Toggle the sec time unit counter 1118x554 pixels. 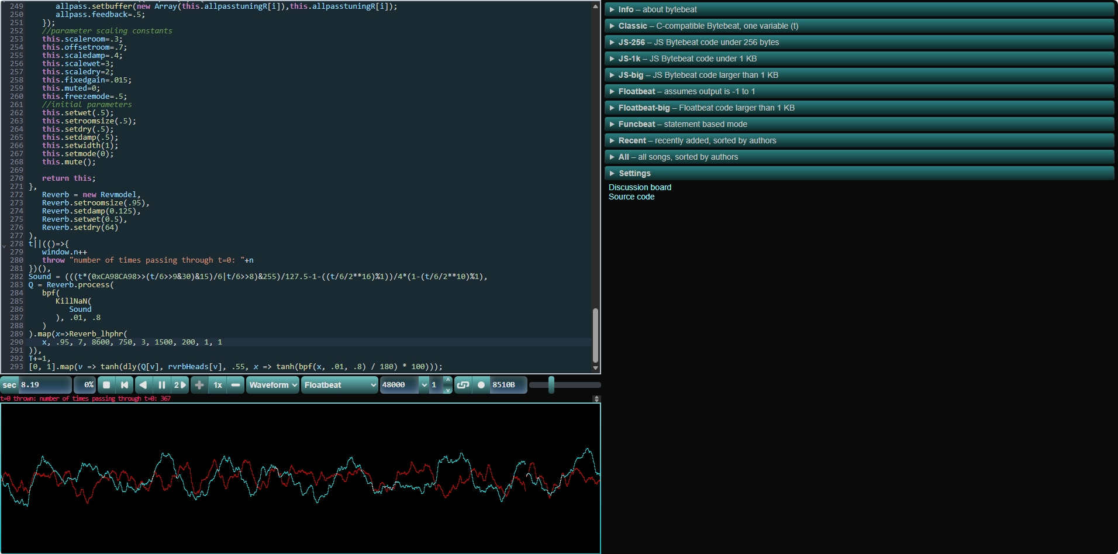coord(9,385)
